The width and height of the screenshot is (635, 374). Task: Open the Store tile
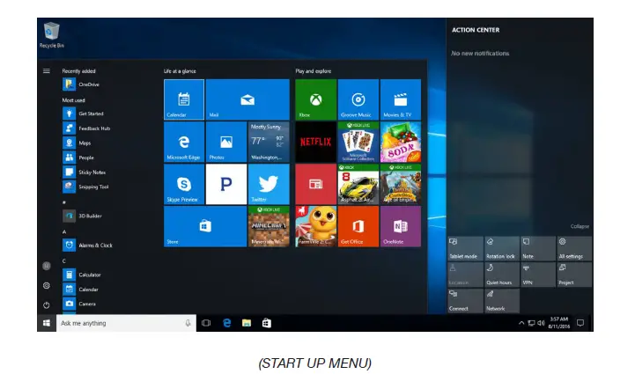205,226
